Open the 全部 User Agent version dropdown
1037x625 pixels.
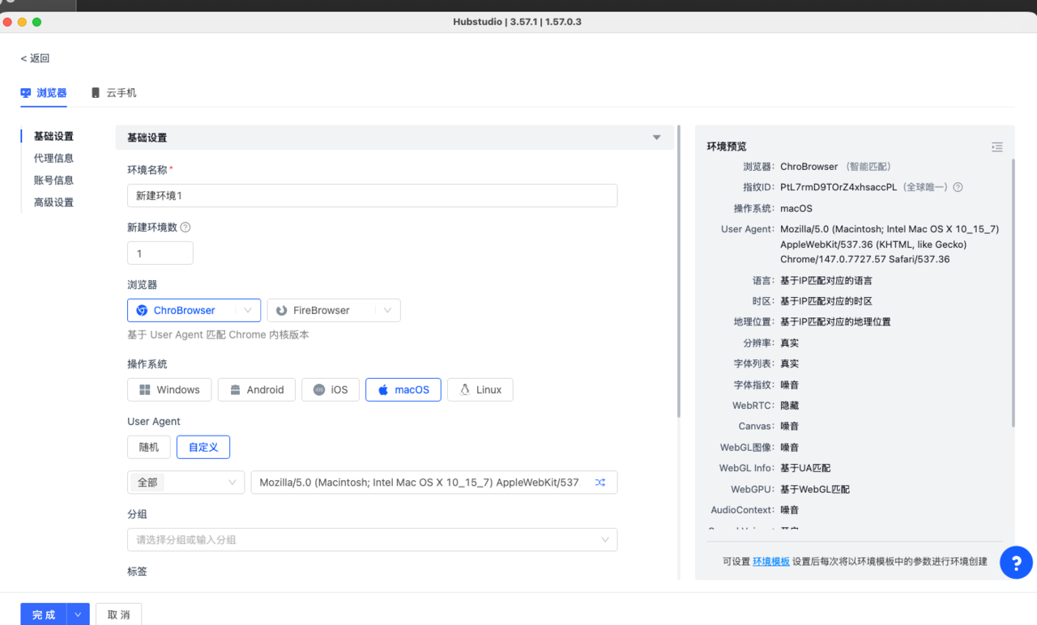(x=186, y=483)
